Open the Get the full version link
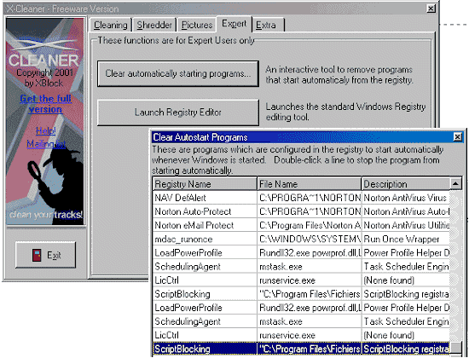The height and width of the screenshot is (358, 469). [x=45, y=104]
